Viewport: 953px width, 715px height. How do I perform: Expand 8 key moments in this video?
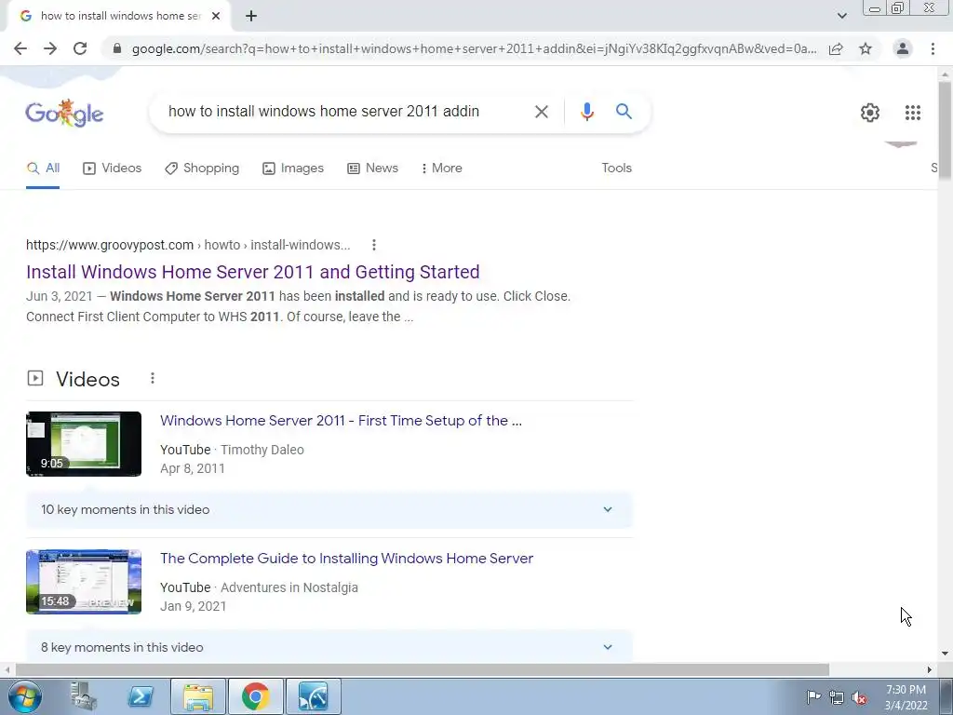pyautogui.click(x=329, y=647)
